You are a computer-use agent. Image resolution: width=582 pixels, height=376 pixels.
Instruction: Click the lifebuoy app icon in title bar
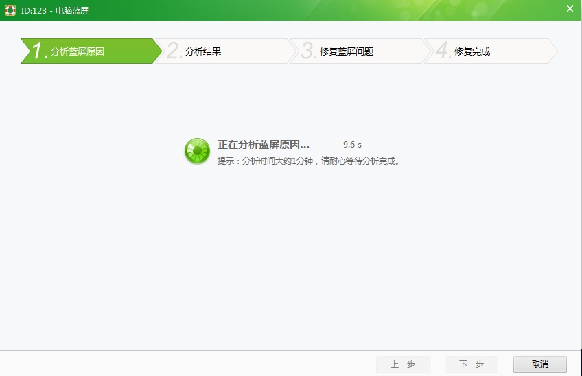point(10,10)
